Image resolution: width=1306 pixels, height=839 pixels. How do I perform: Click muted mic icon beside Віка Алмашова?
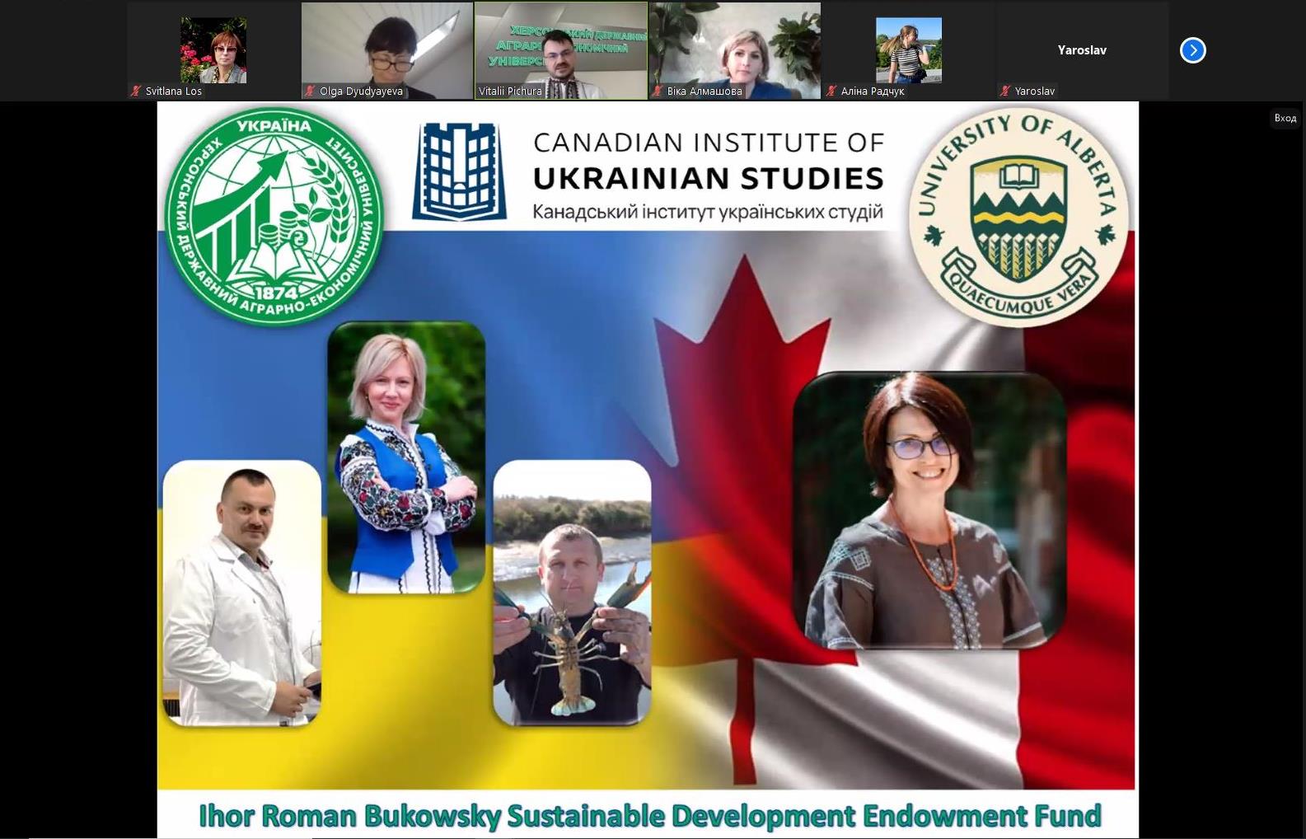[x=658, y=91]
